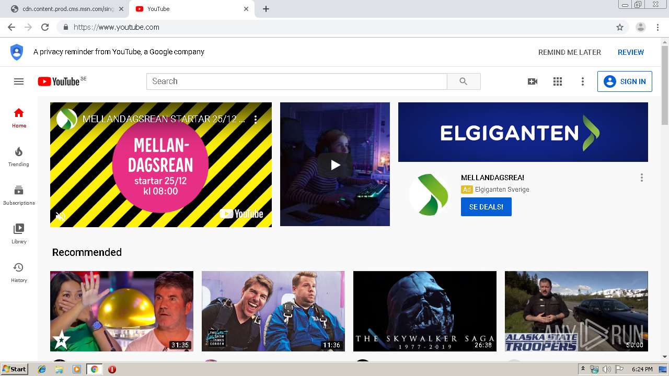Open Windows Start menu

[x=15, y=369]
